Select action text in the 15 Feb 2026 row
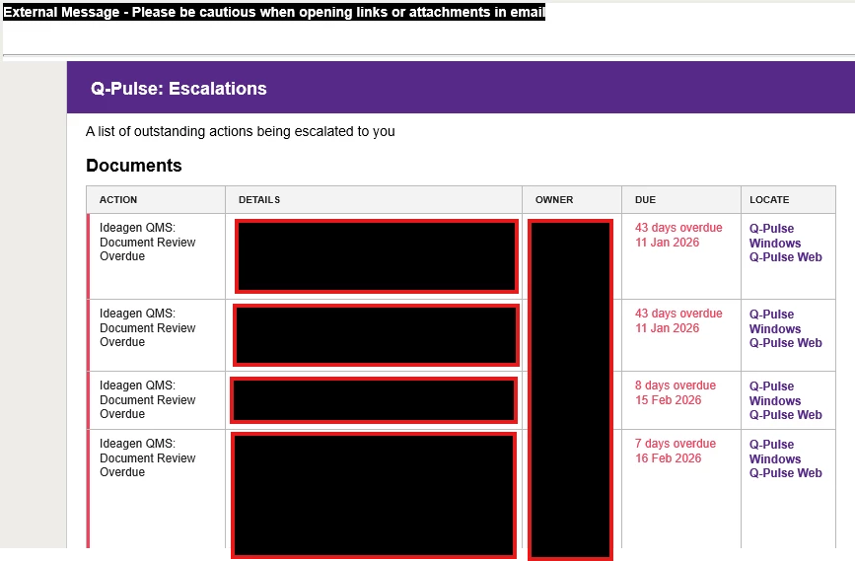855x561 pixels. point(147,399)
